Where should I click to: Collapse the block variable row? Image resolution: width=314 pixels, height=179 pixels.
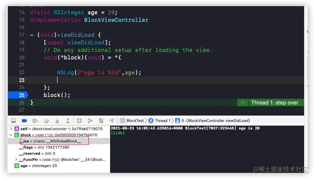click(x=11, y=135)
